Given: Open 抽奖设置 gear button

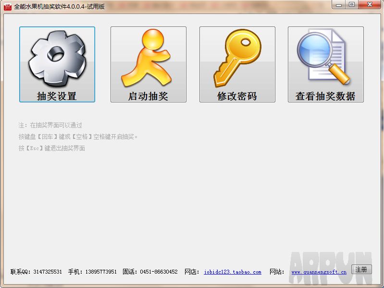Looking at the screenshot, I should (x=57, y=64).
